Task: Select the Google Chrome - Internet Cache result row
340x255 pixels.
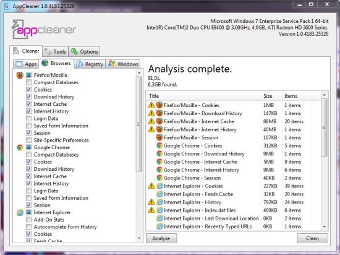Action: click(234, 162)
